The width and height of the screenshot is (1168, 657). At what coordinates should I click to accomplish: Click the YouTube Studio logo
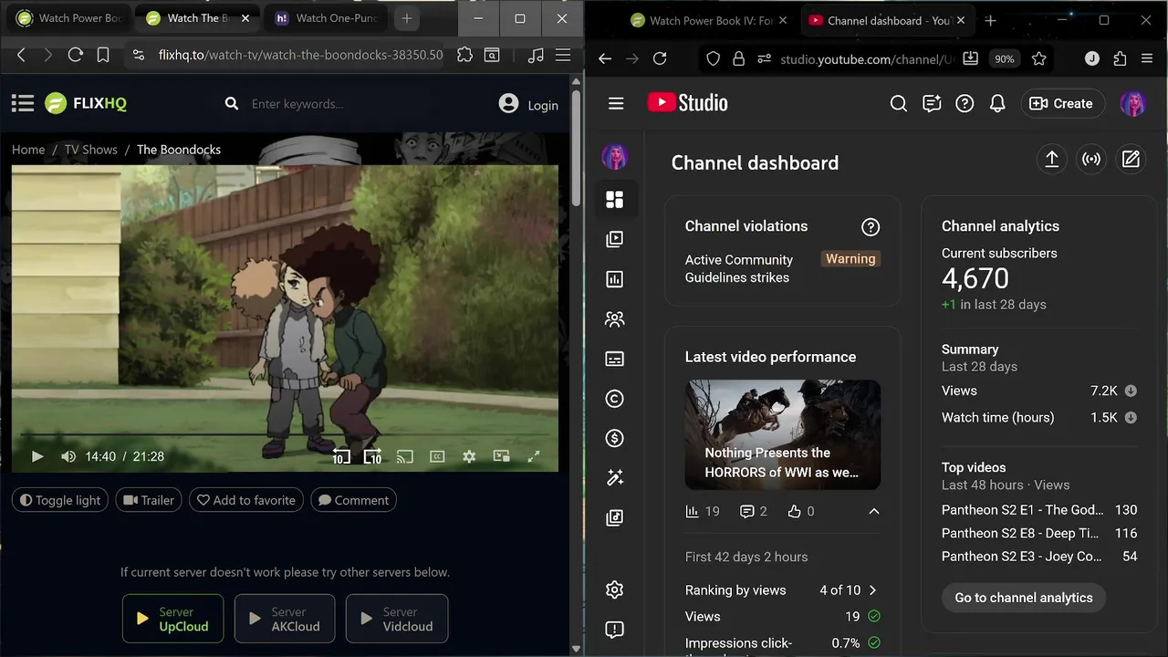(688, 103)
